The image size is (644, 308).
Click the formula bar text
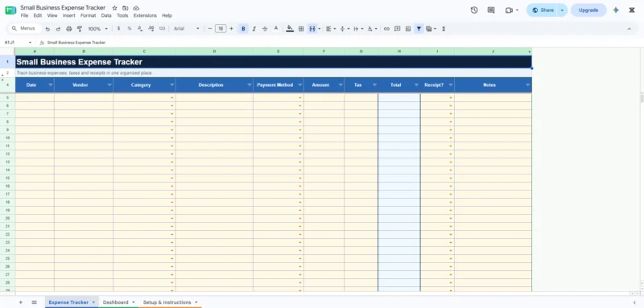[76, 43]
